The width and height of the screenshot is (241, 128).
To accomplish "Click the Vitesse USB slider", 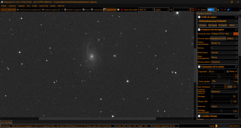I will point(221,101).
